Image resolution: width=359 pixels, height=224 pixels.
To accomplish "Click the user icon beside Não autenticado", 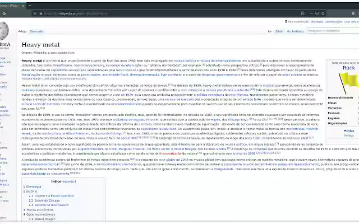I will point(286,21).
